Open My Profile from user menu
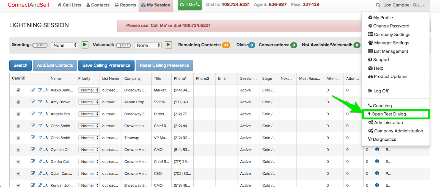Image resolution: width=440 pixels, height=187 pixels. [x=381, y=18]
